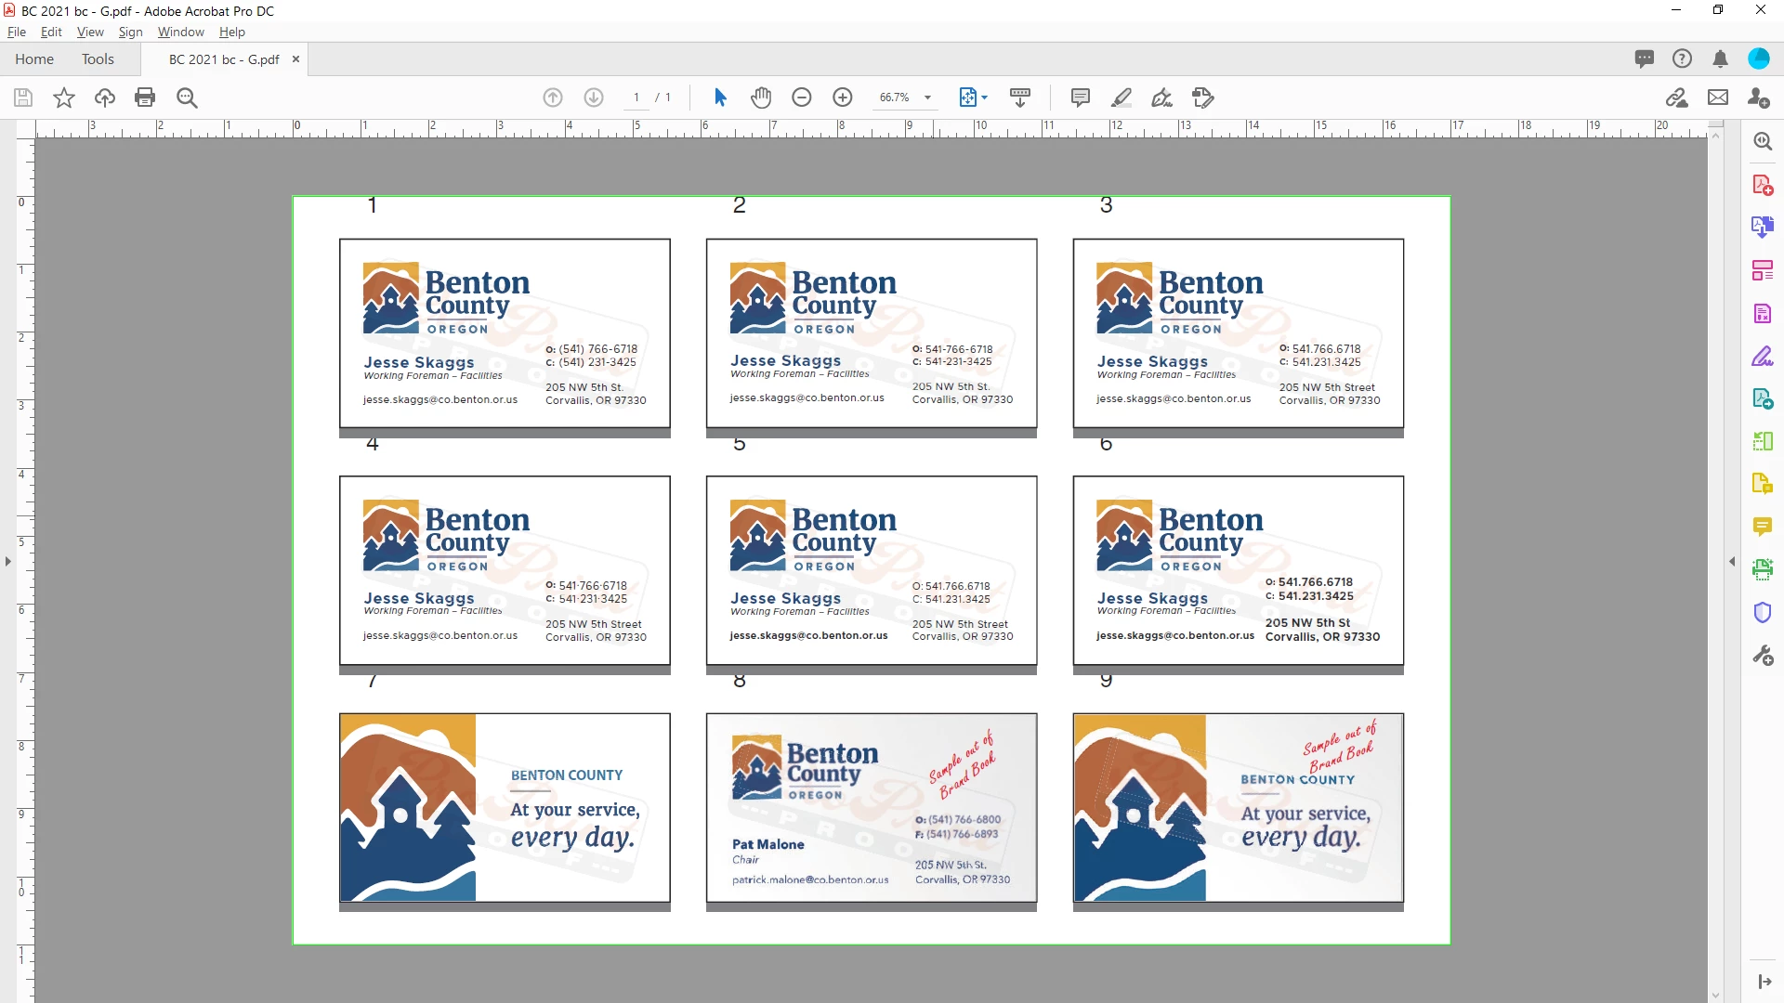The width and height of the screenshot is (1784, 1003).
Task: Click the Selection arrow tool
Action: (720, 98)
